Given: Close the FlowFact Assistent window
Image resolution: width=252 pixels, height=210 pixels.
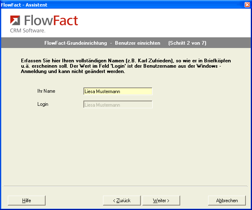Looking at the screenshot, I should coord(247,5).
